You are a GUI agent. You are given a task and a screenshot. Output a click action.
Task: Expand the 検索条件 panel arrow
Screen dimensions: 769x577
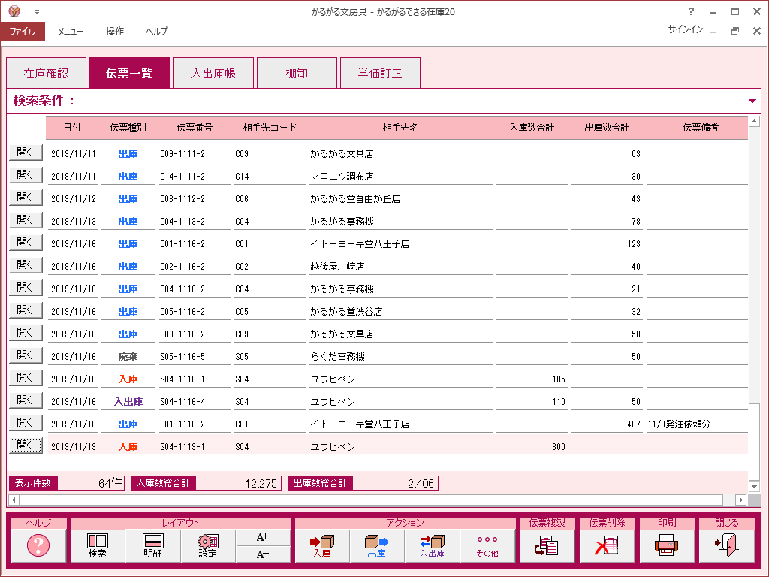752,101
